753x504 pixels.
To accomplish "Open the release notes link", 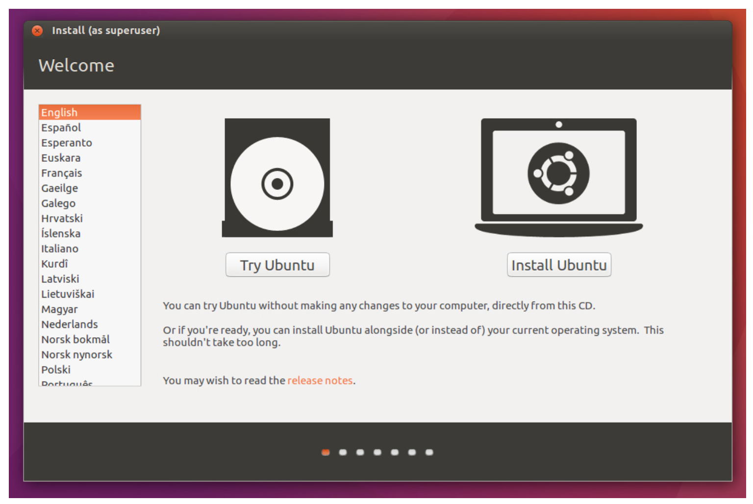I will coord(320,380).
